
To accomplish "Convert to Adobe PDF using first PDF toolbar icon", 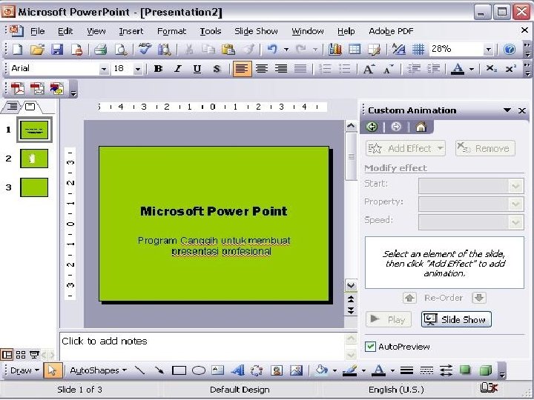I will click(17, 88).
